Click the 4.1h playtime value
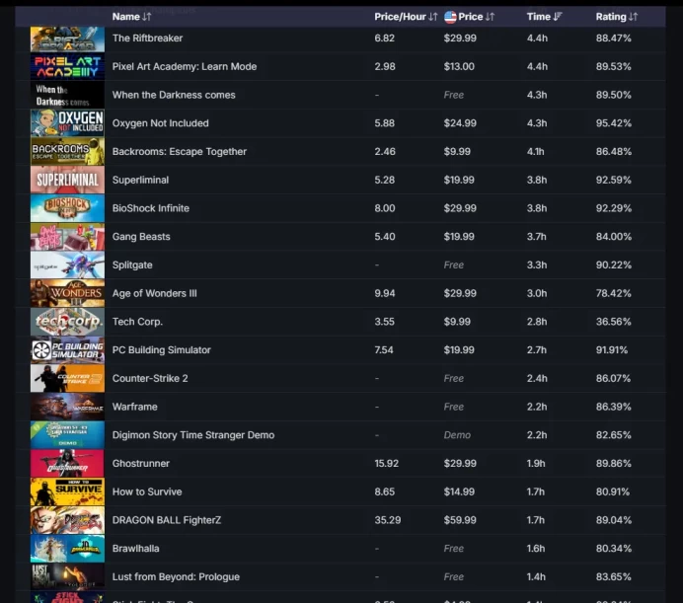 (535, 152)
